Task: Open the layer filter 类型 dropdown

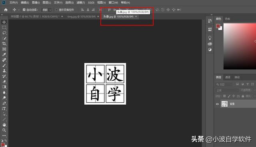Action: pyautogui.click(x=224, y=84)
